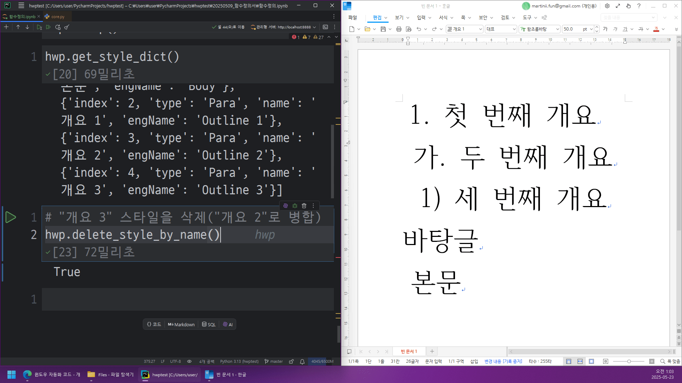Viewport: 682px width, 383px height.
Task: Click Run All Cells double-arrow icon
Action: (48, 27)
